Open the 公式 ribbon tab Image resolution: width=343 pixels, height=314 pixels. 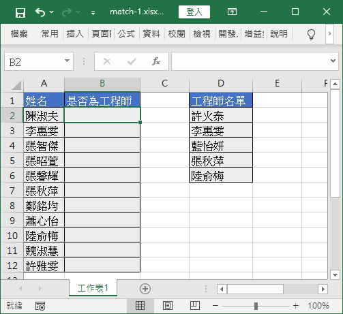point(126,34)
